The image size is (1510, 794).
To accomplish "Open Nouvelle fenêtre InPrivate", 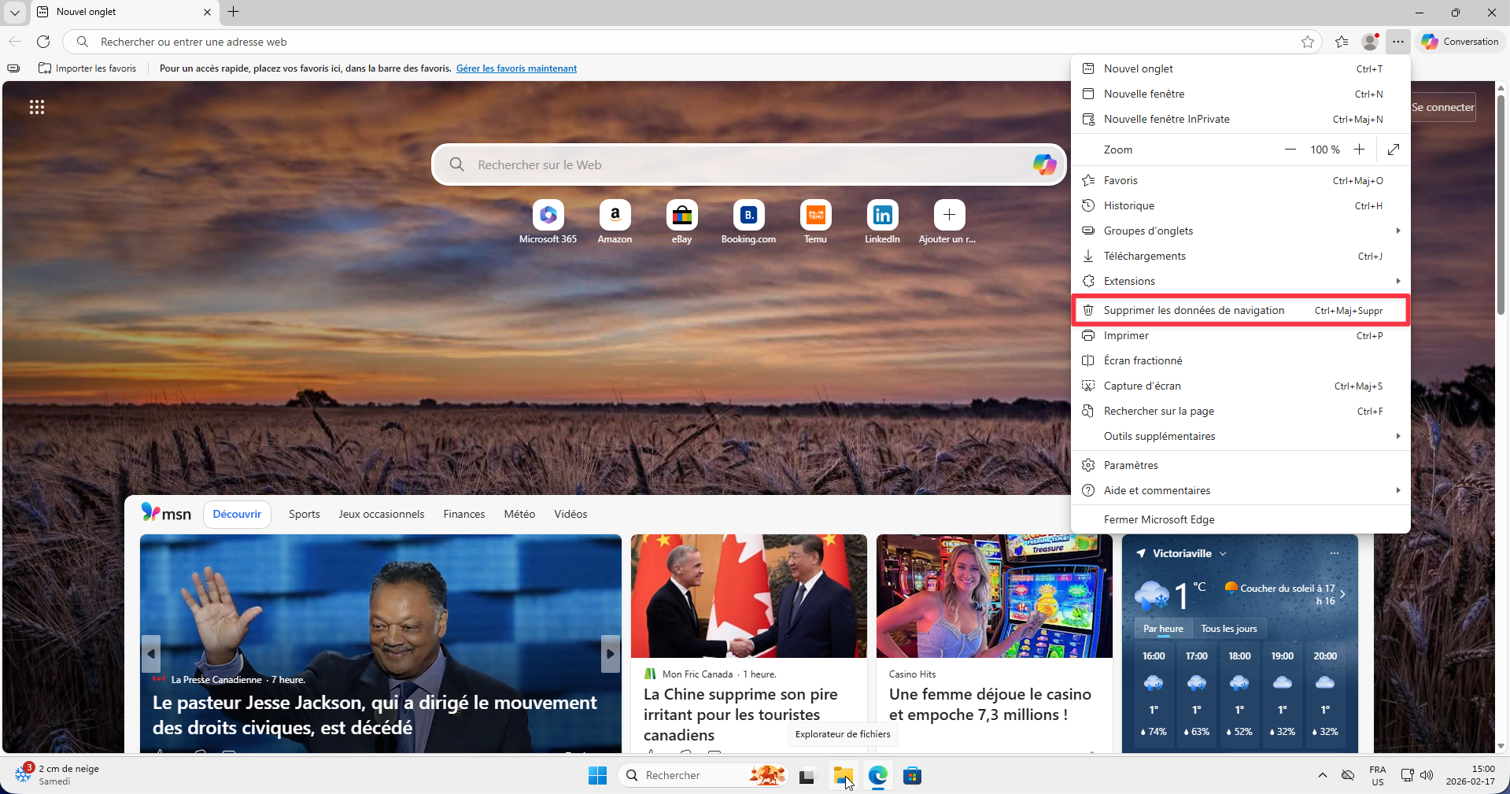I will coord(1241,119).
